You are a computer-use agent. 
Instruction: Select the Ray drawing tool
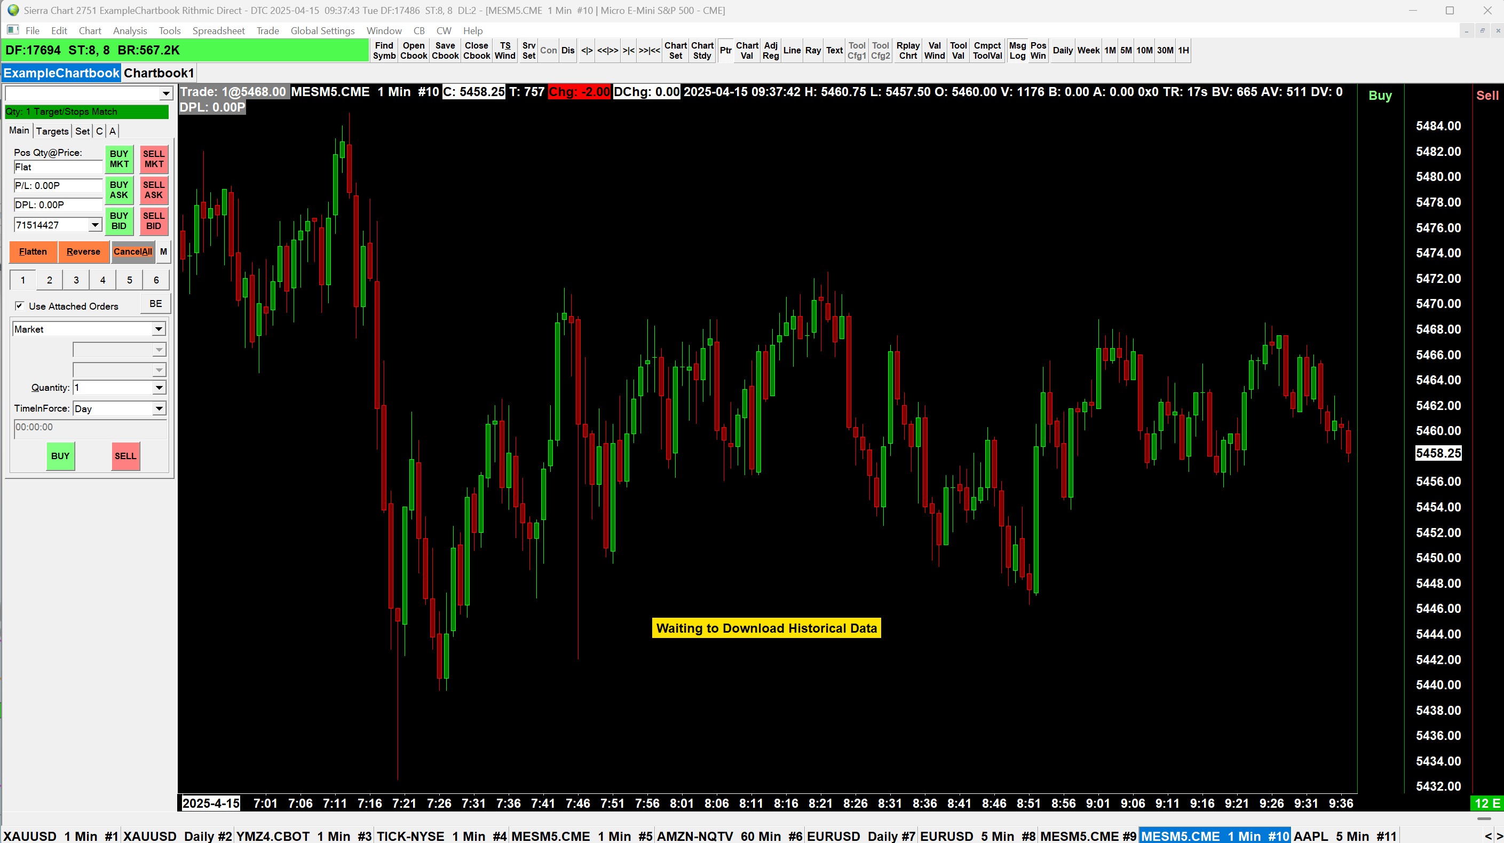[x=813, y=50]
